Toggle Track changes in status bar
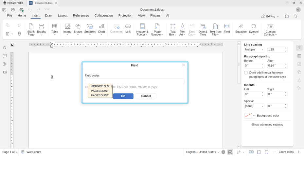304x170 pixels. pos(239,152)
